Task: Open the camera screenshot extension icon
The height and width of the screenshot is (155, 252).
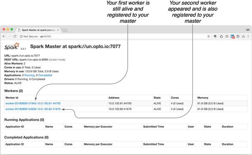Action: click(243, 37)
